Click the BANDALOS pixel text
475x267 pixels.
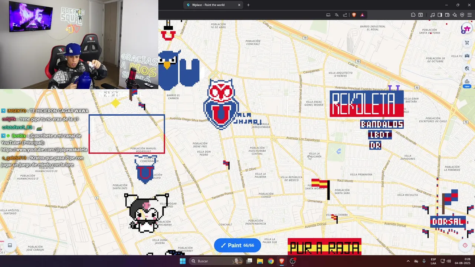[382, 124]
